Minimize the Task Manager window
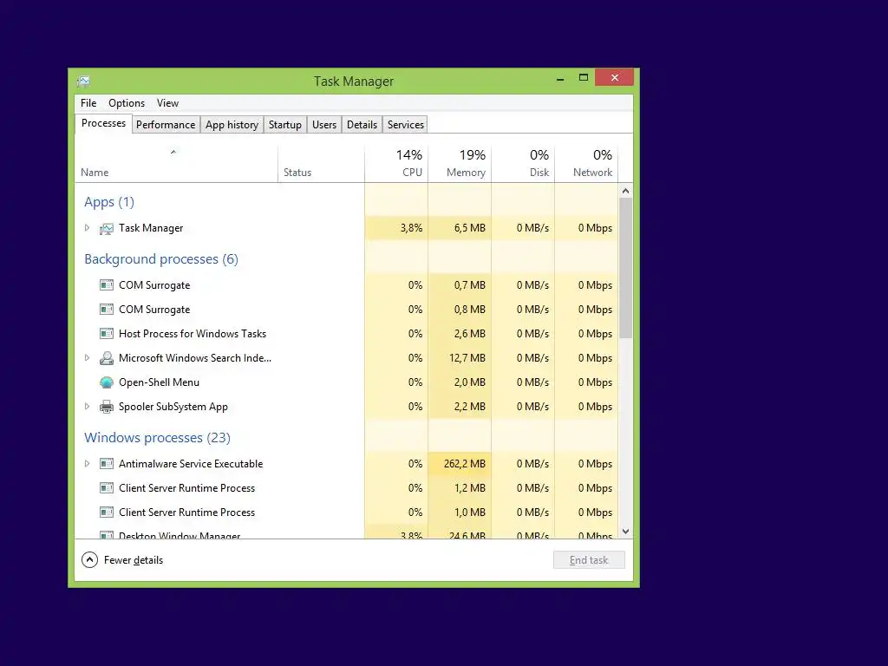Viewport: 888px width, 666px height. click(x=560, y=78)
